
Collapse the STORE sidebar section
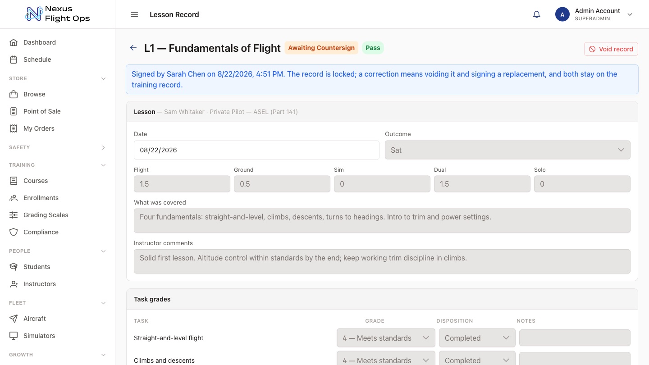point(103,78)
